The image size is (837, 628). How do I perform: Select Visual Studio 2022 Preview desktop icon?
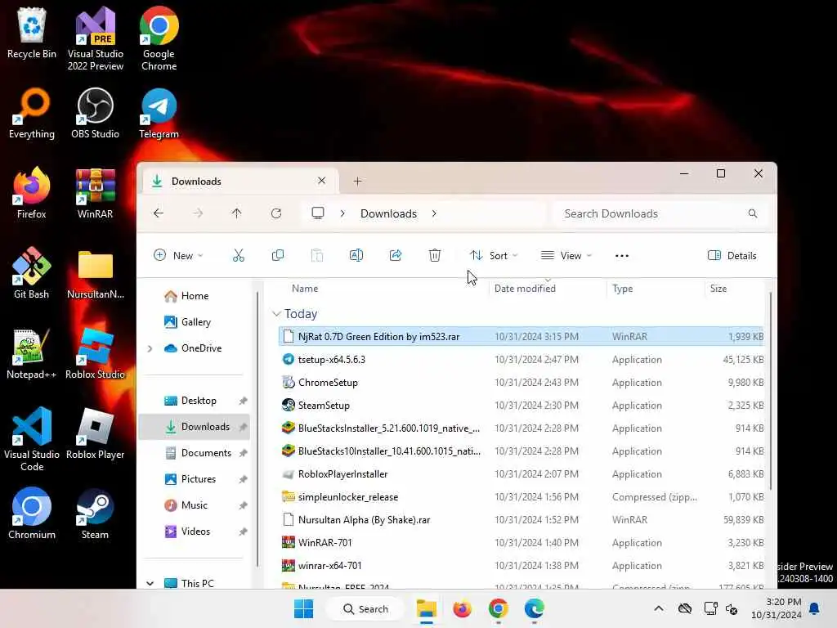pos(96,39)
